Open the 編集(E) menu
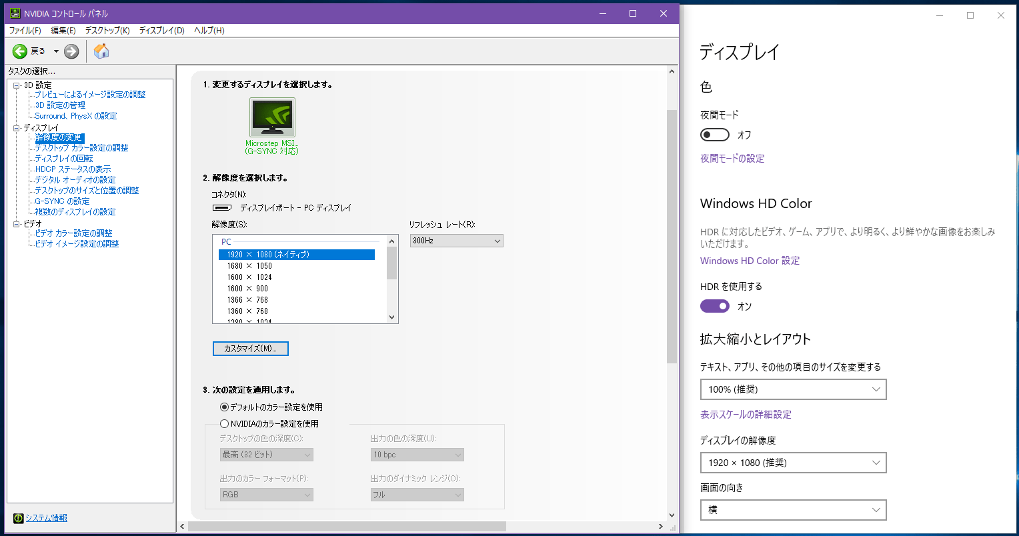 (x=63, y=31)
